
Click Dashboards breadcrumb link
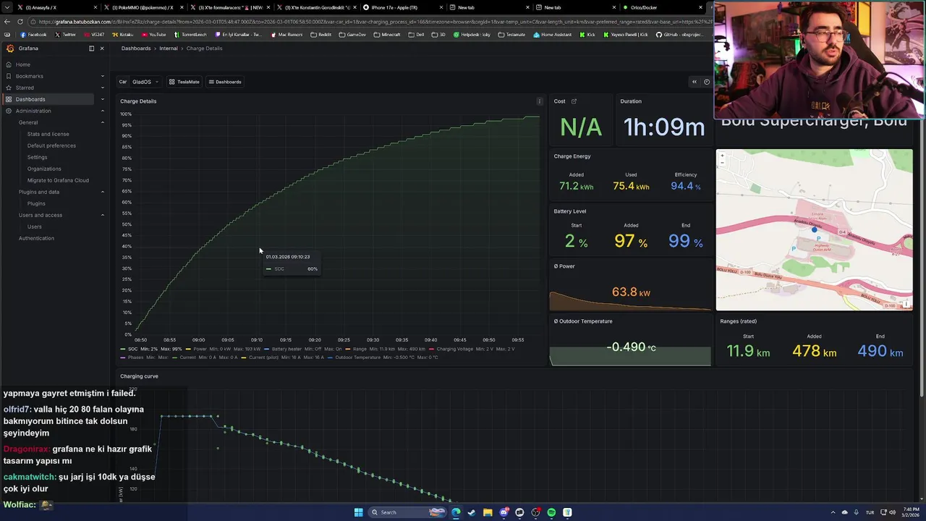(136, 48)
